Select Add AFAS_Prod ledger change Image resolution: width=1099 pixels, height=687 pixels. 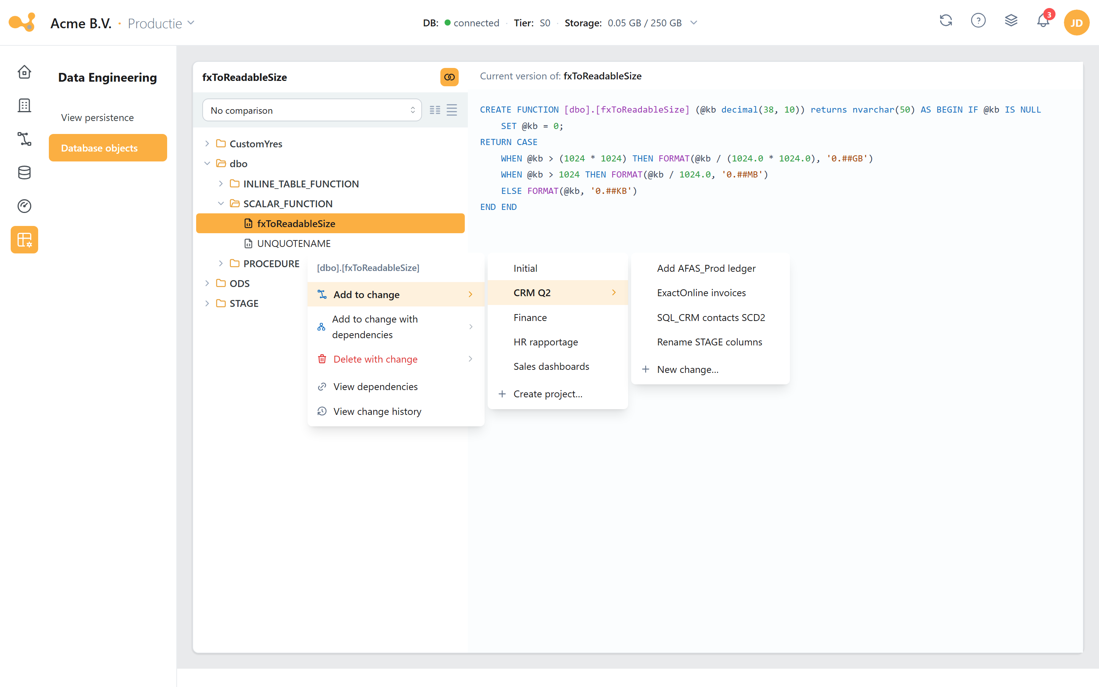[x=710, y=269]
